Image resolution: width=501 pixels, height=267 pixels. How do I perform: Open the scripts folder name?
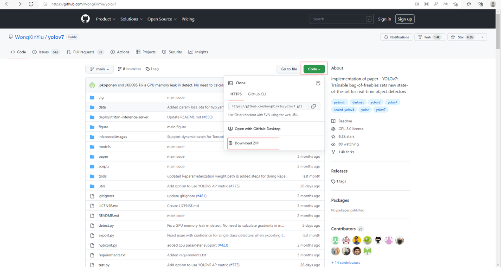[104, 167]
